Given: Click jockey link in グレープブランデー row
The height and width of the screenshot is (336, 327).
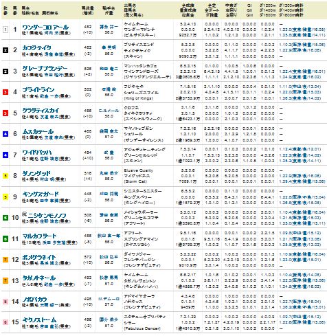Looking at the screenshot, I should [x=109, y=69].
